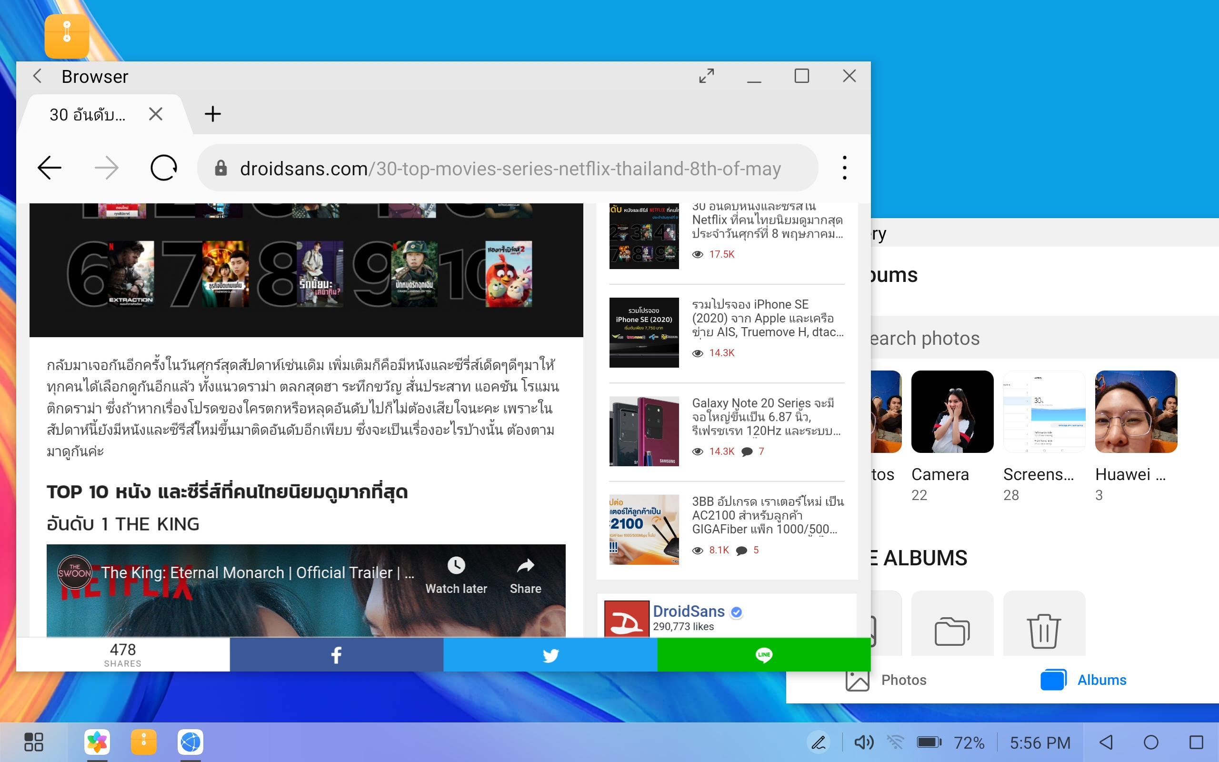The height and width of the screenshot is (762, 1219).
Task: Share the article on Facebook
Action: coord(337,655)
